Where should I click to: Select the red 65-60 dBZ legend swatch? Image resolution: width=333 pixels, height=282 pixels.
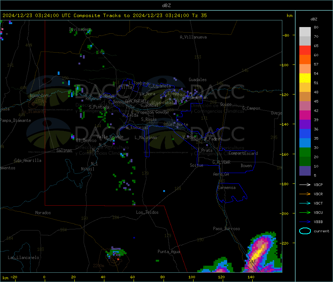coord(305,50)
